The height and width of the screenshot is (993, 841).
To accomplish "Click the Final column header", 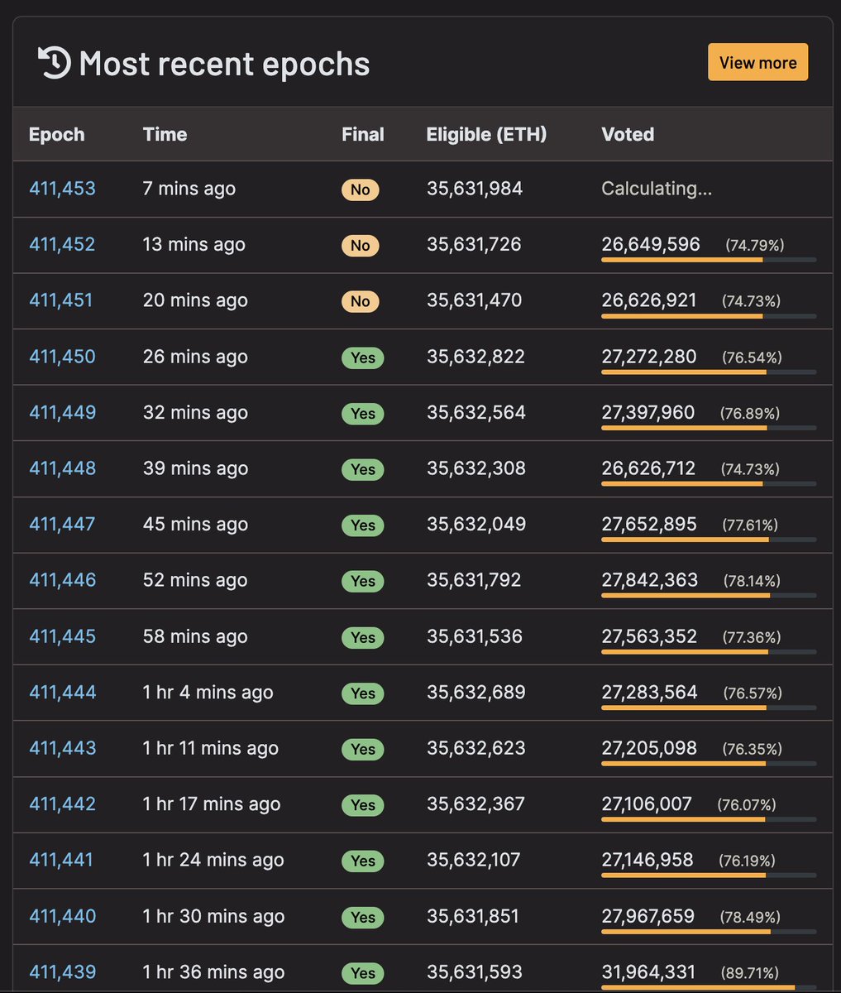I will tap(363, 134).
